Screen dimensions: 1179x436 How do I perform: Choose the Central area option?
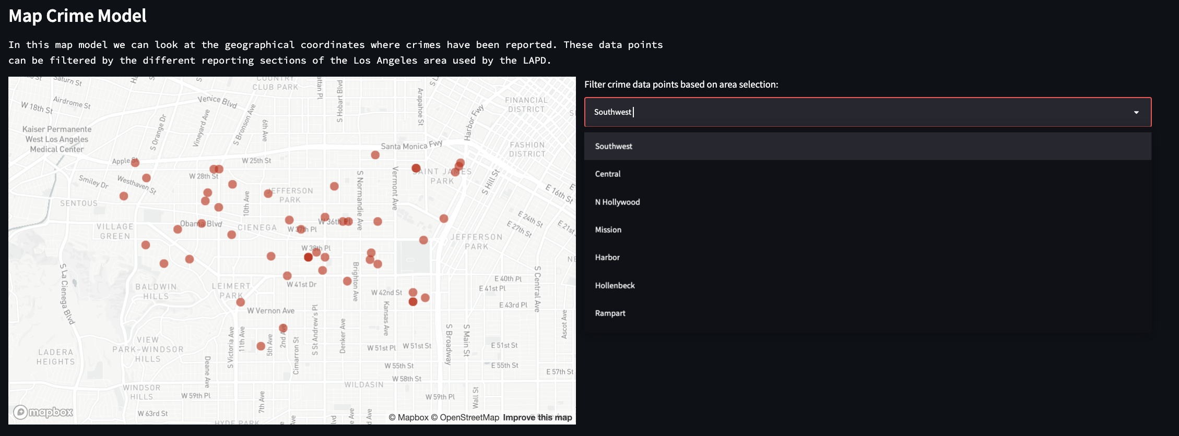(x=608, y=174)
